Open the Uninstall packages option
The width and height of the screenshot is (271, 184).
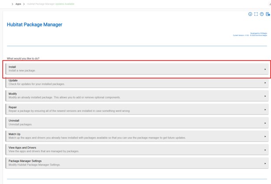(137, 123)
